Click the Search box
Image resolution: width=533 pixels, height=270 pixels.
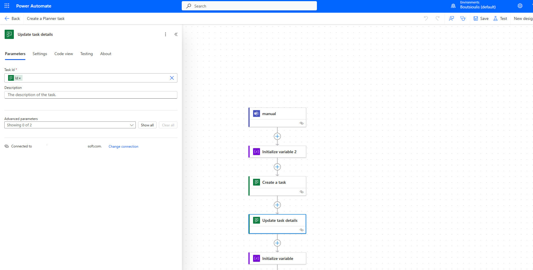tap(249, 6)
